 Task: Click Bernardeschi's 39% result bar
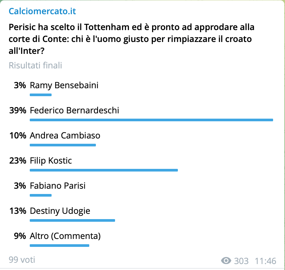click(151, 120)
